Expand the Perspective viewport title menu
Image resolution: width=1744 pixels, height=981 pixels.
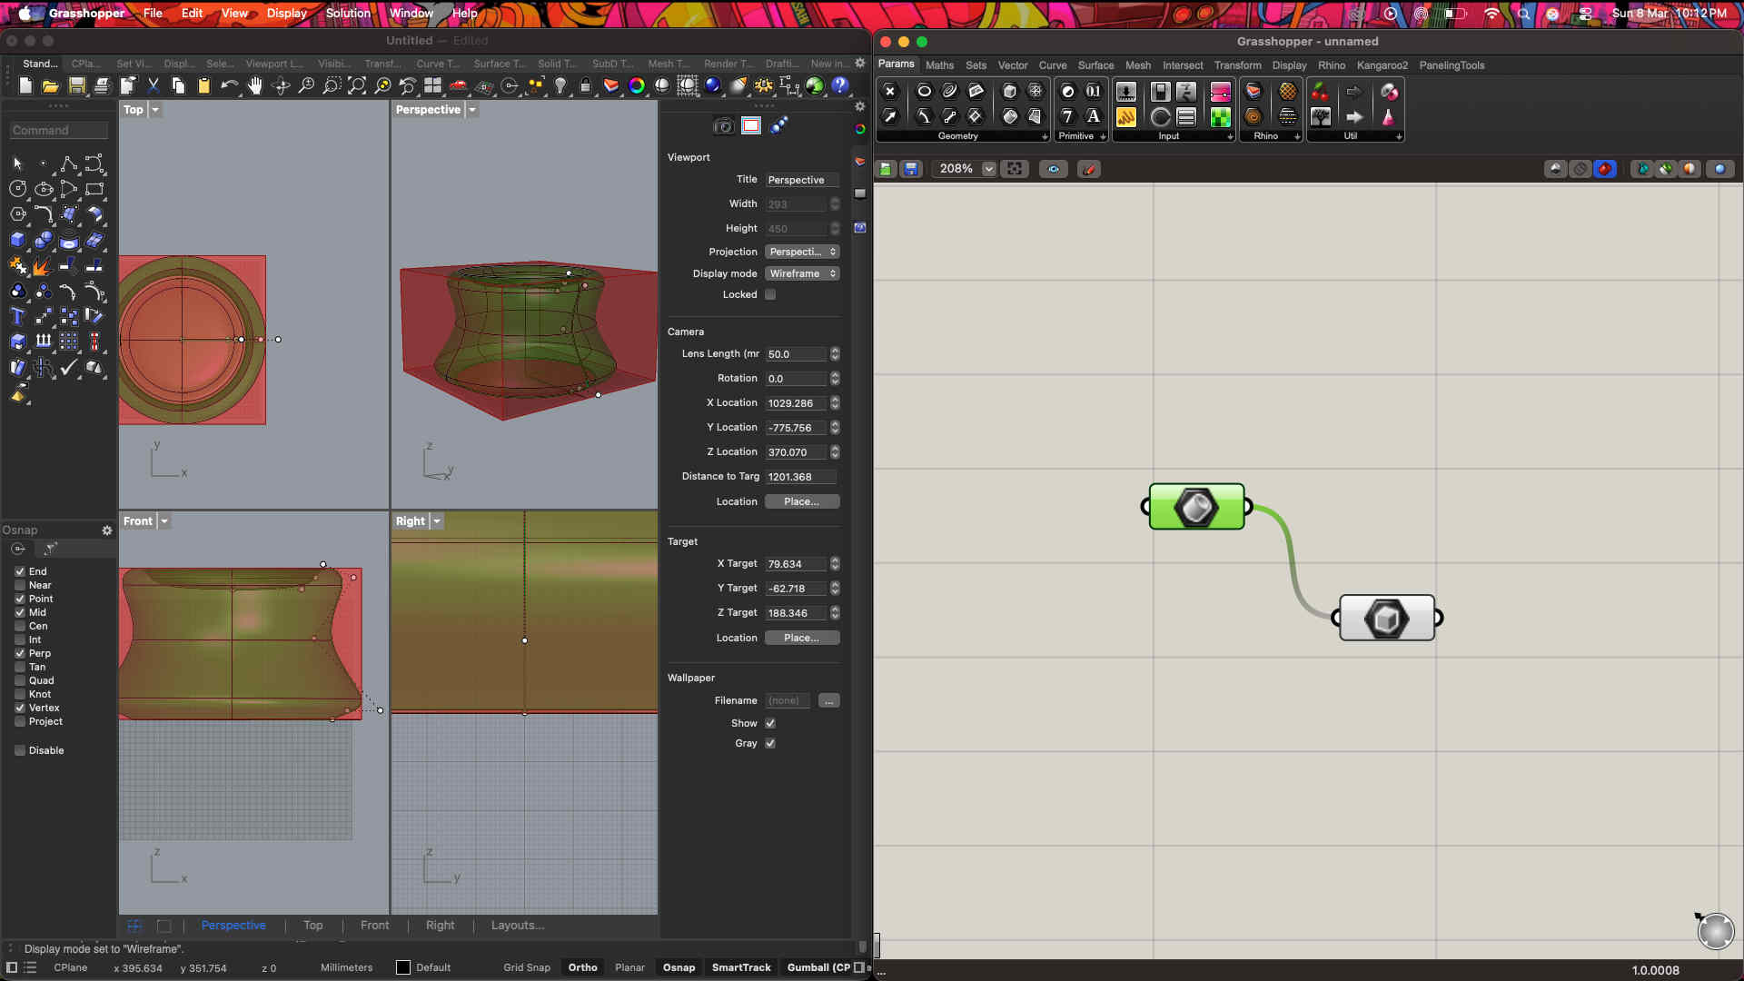pos(472,110)
